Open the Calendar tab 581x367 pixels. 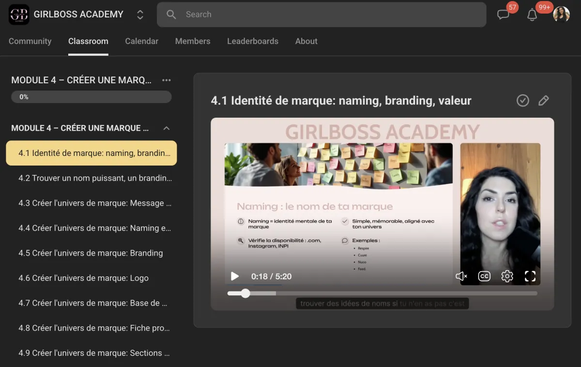(x=141, y=41)
